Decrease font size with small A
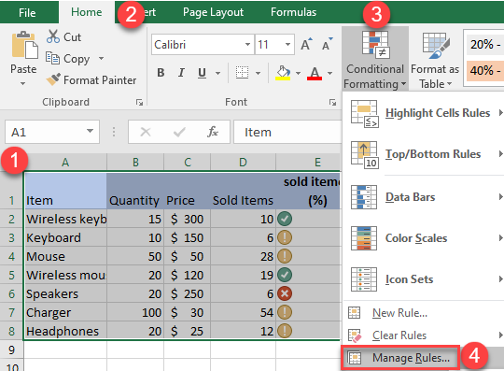 [328, 44]
